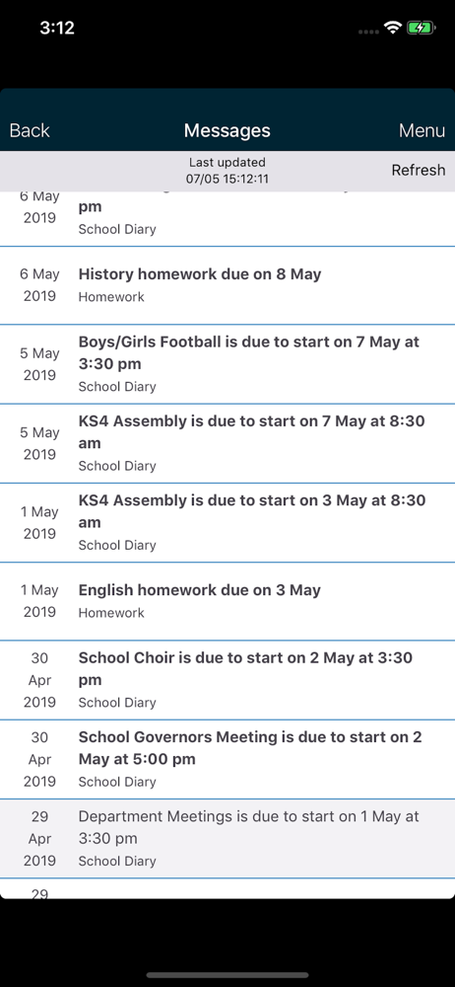The image size is (455, 987).
Task: Tap the home indicator bar
Action: [x=227, y=975]
